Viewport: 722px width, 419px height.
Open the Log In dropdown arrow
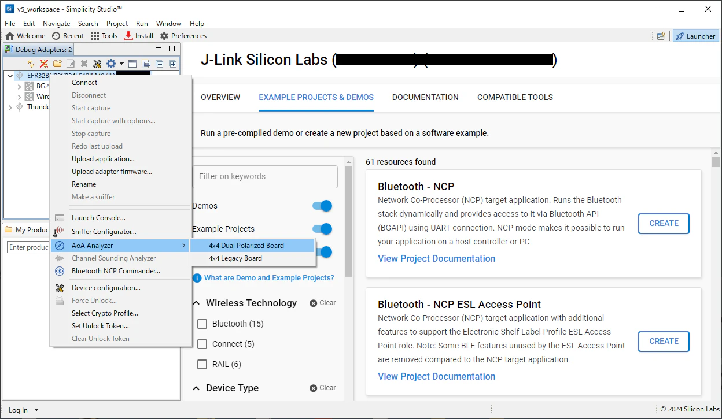click(37, 410)
